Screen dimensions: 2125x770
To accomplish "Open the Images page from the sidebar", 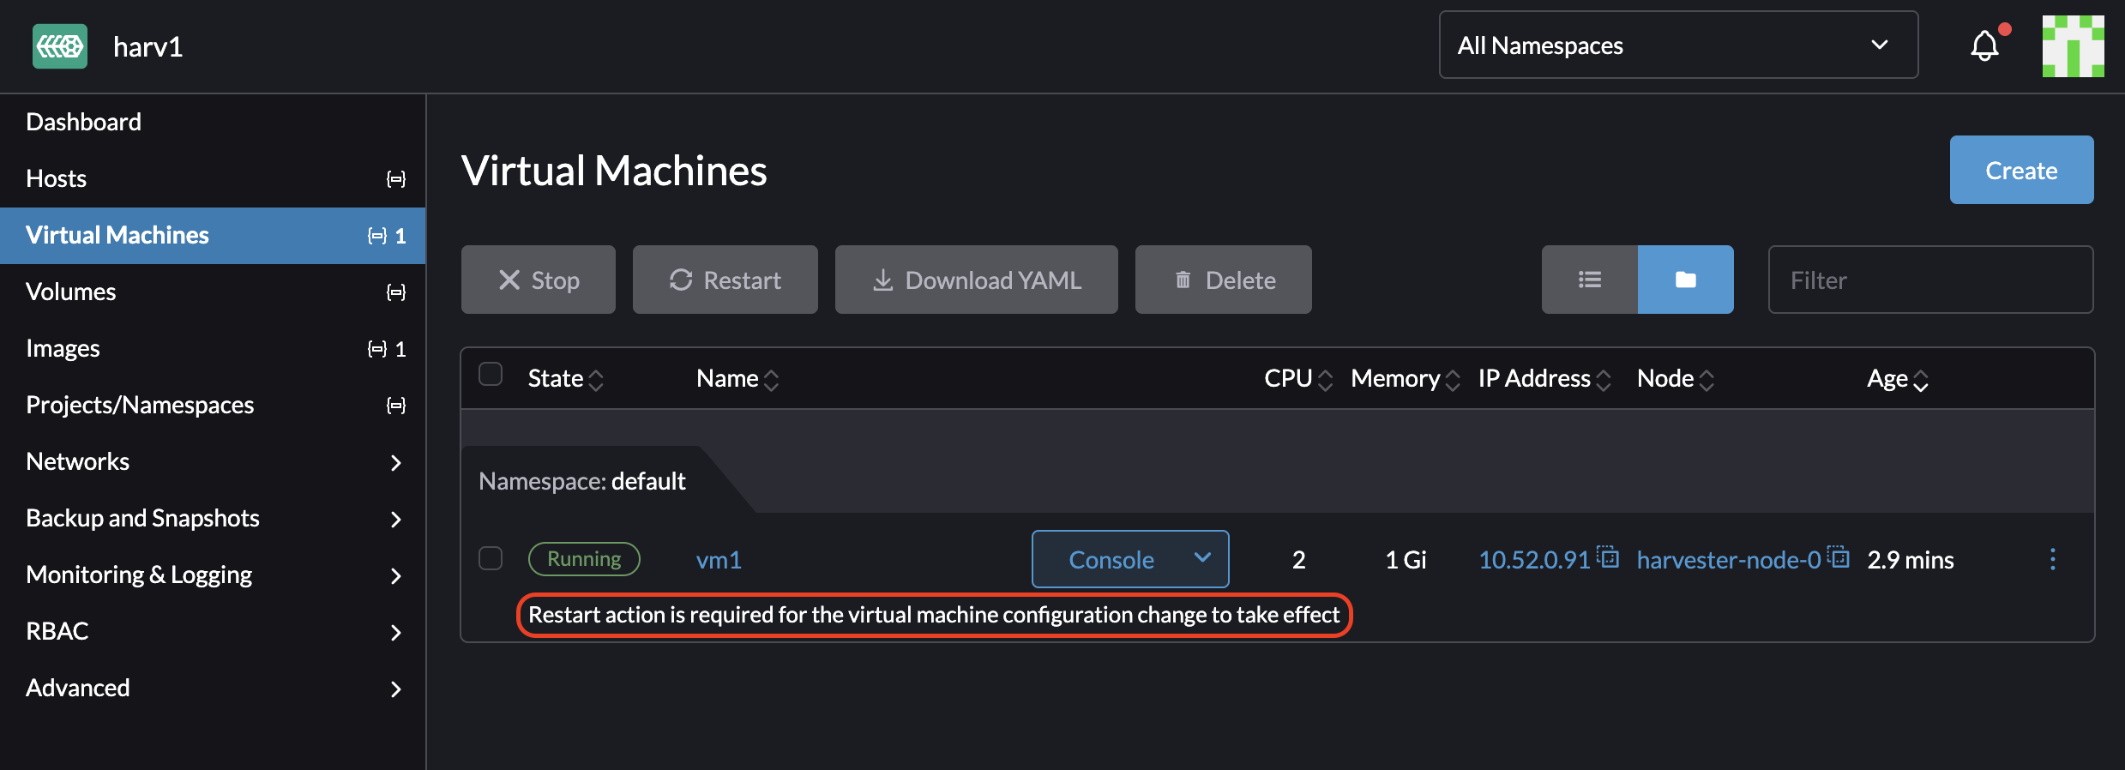I will click(63, 348).
